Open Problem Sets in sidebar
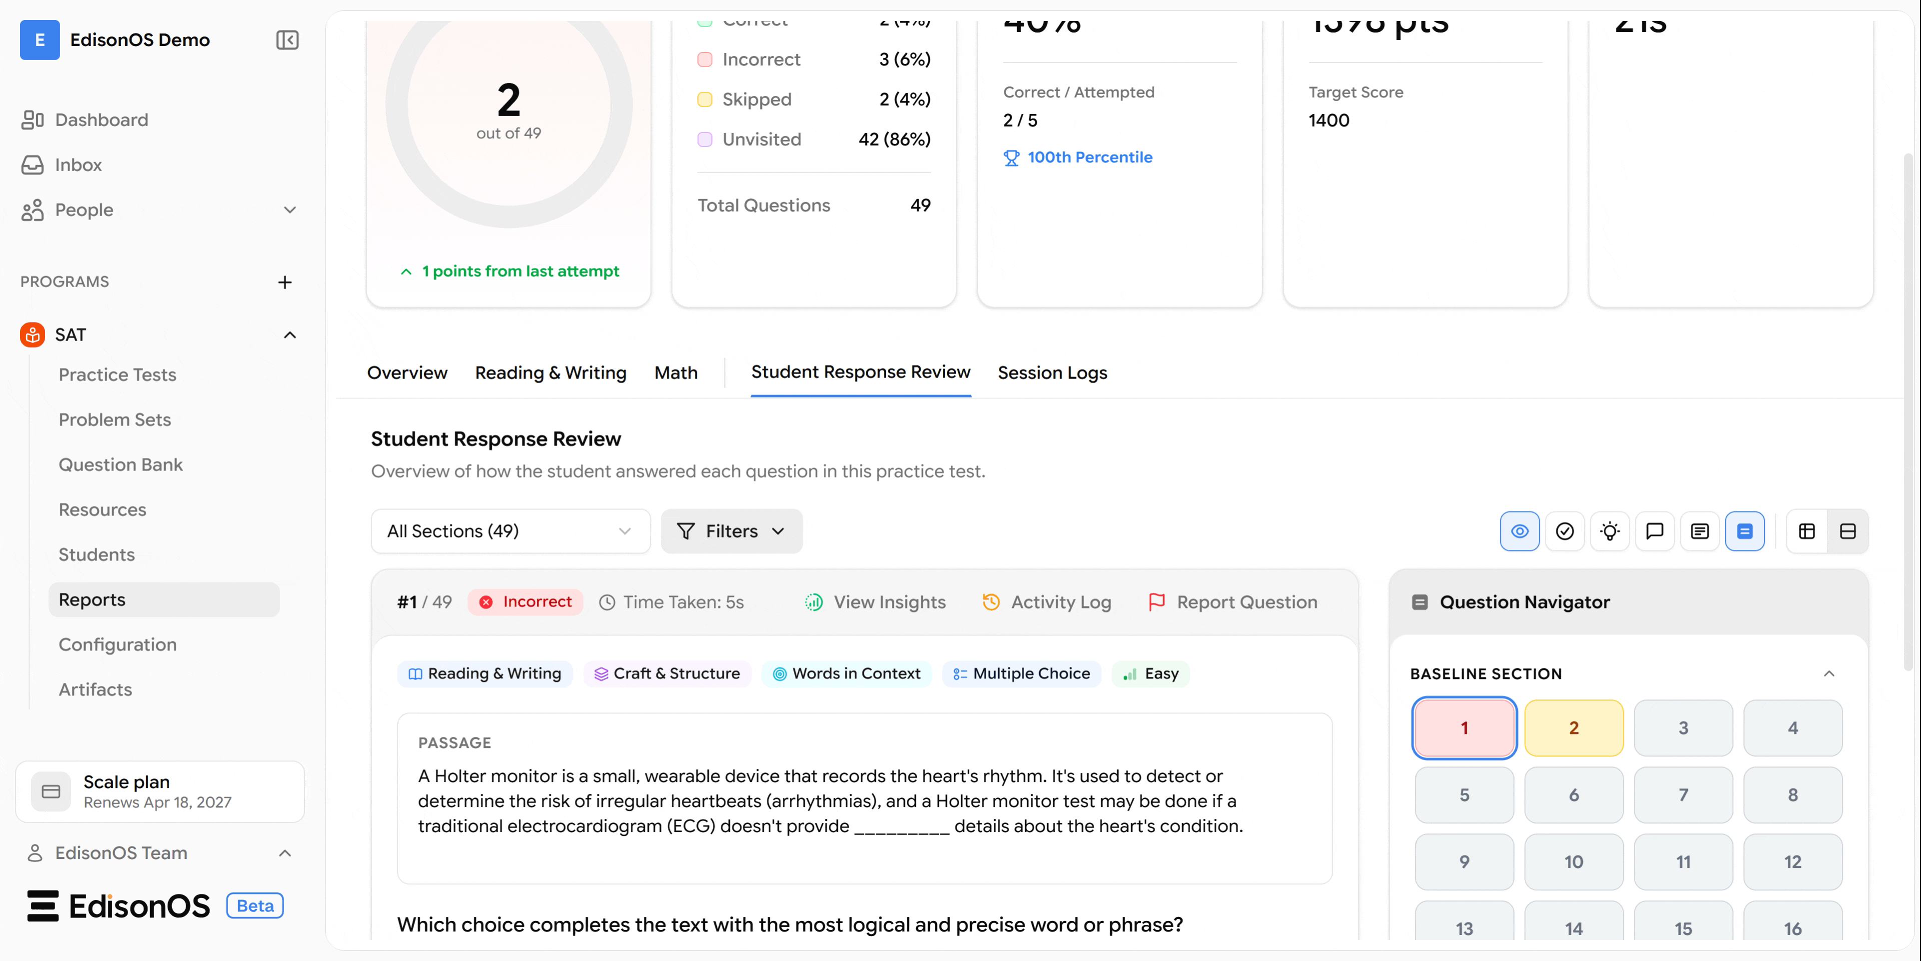Screen dimensions: 1921x961 click(x=115, y=419)
